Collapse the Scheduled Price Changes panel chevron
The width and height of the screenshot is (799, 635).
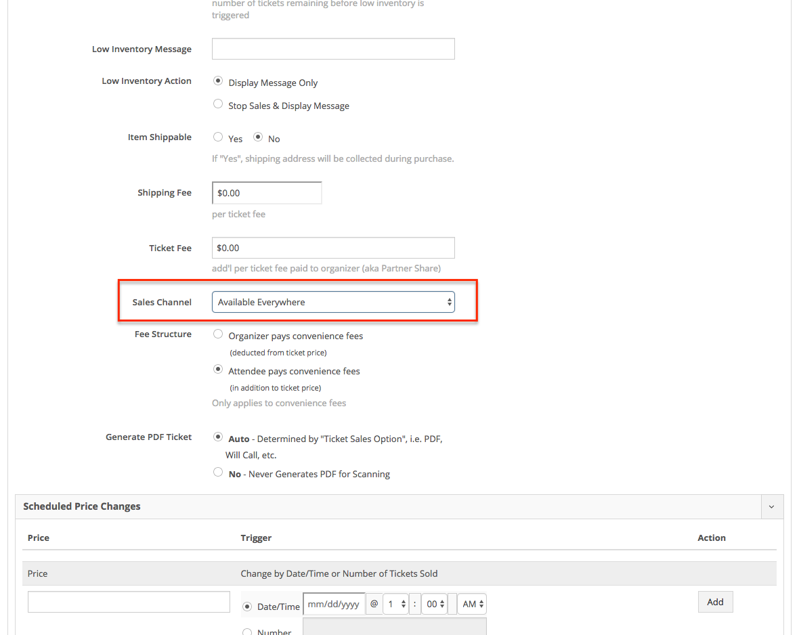point(771,506)
